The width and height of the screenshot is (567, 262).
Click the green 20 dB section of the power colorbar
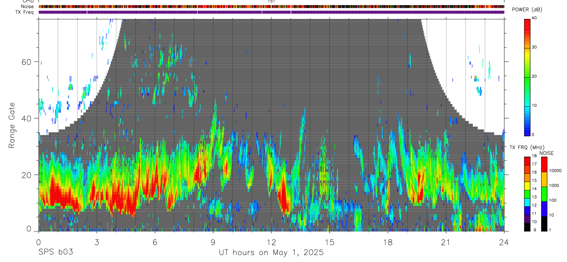click(527, 77)
